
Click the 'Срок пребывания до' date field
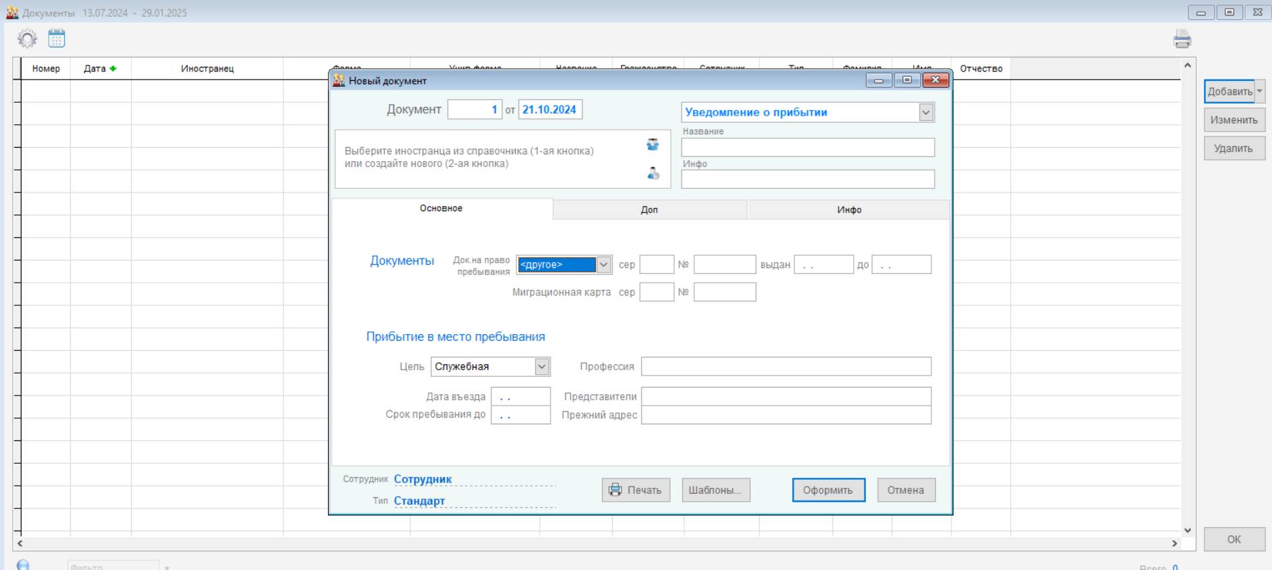520,415
